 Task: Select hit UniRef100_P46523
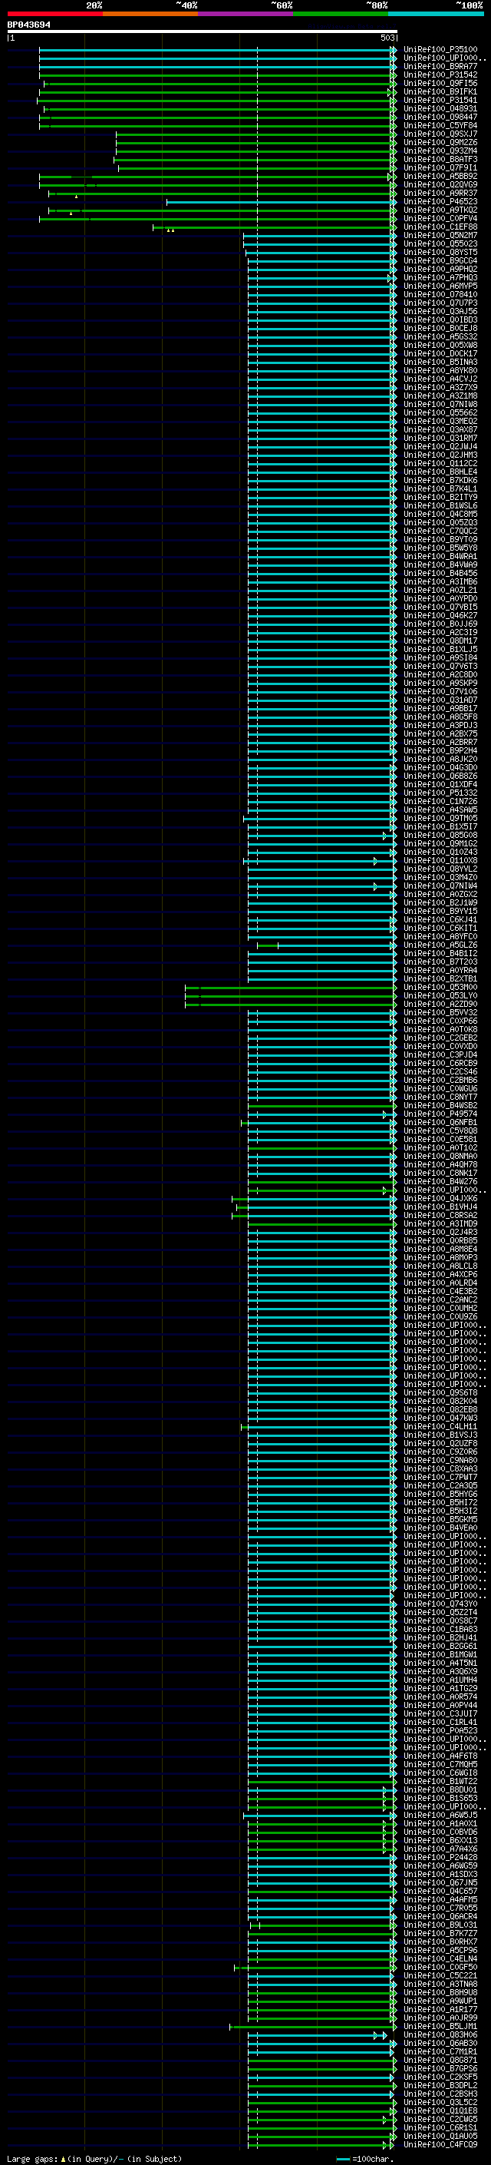pos(440,202)
